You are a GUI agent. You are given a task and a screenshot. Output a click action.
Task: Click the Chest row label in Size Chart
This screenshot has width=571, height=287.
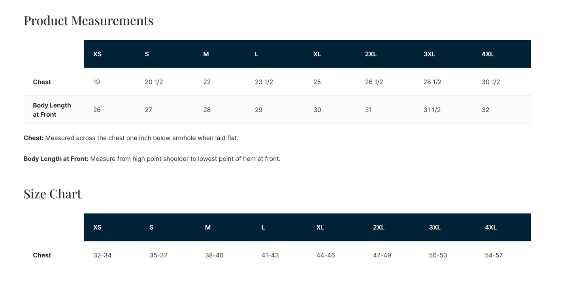[42, 255]
